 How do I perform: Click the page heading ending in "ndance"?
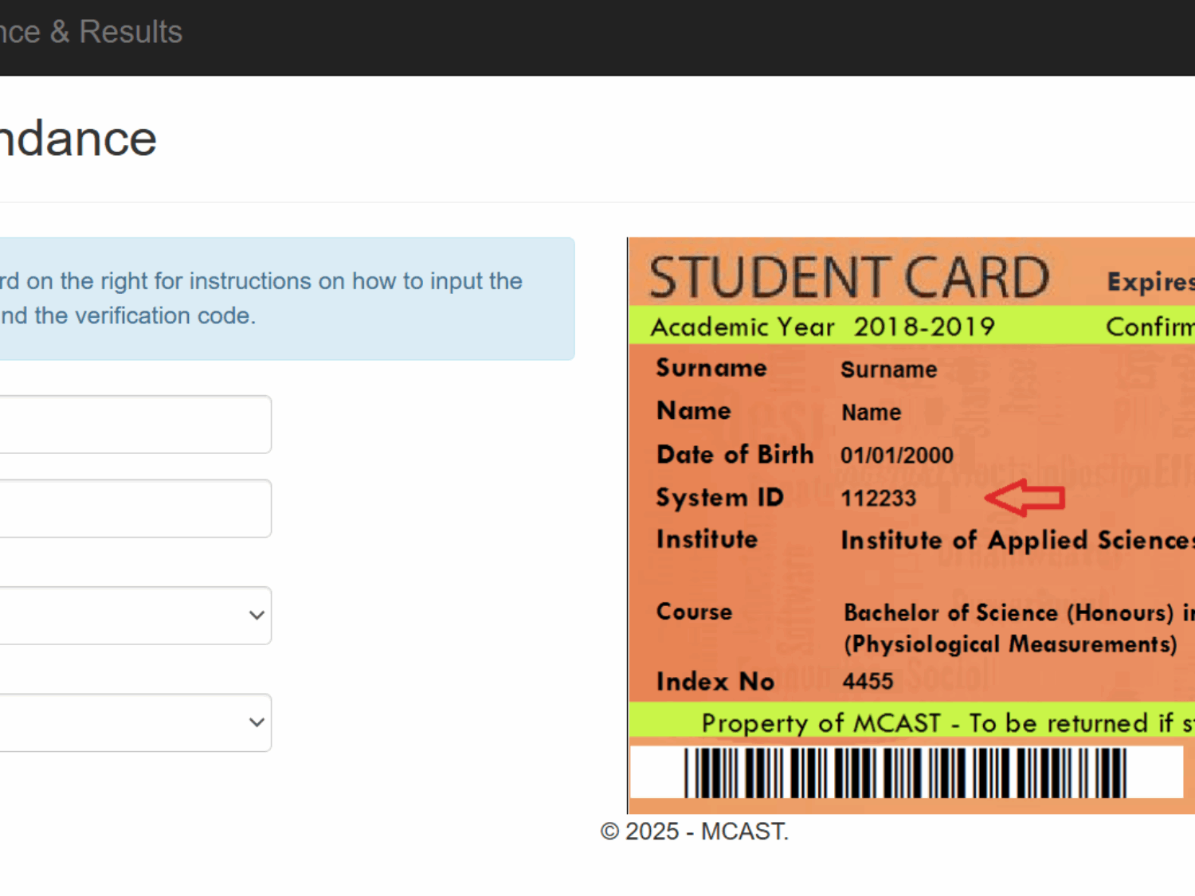tap(78, 139)
